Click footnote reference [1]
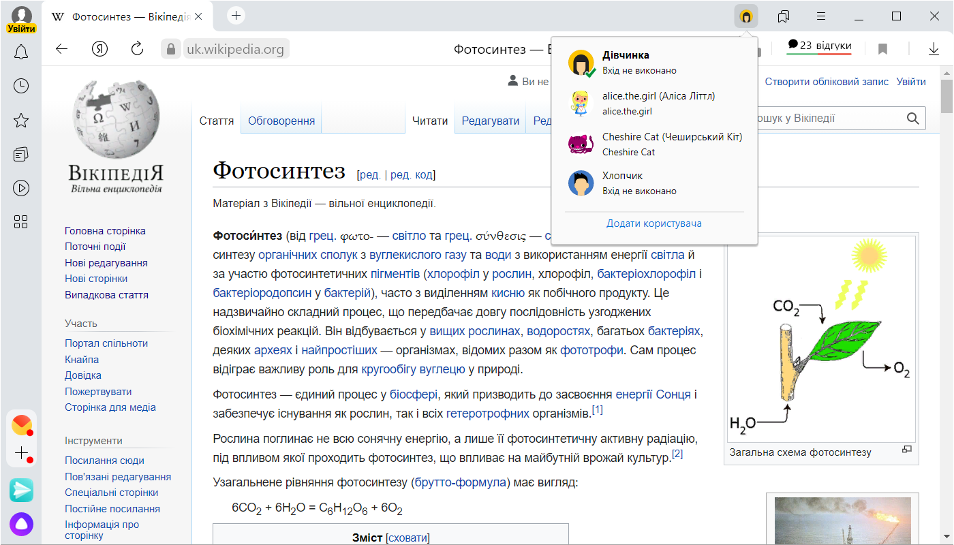This screenshot has width=954, height=545. pos(597,410)
